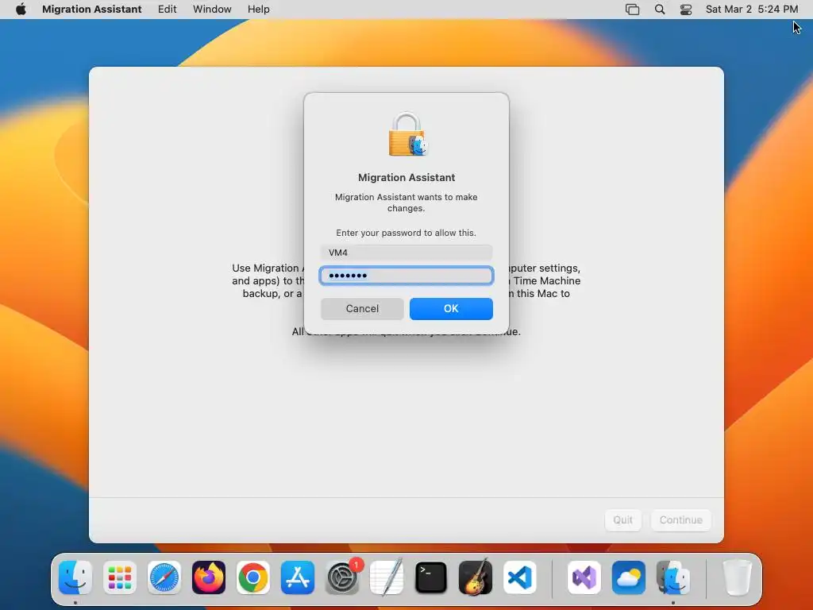Open the Trash in the Dock
The width and height of the screenshot is (813, 610).
[x=737, y=577]
